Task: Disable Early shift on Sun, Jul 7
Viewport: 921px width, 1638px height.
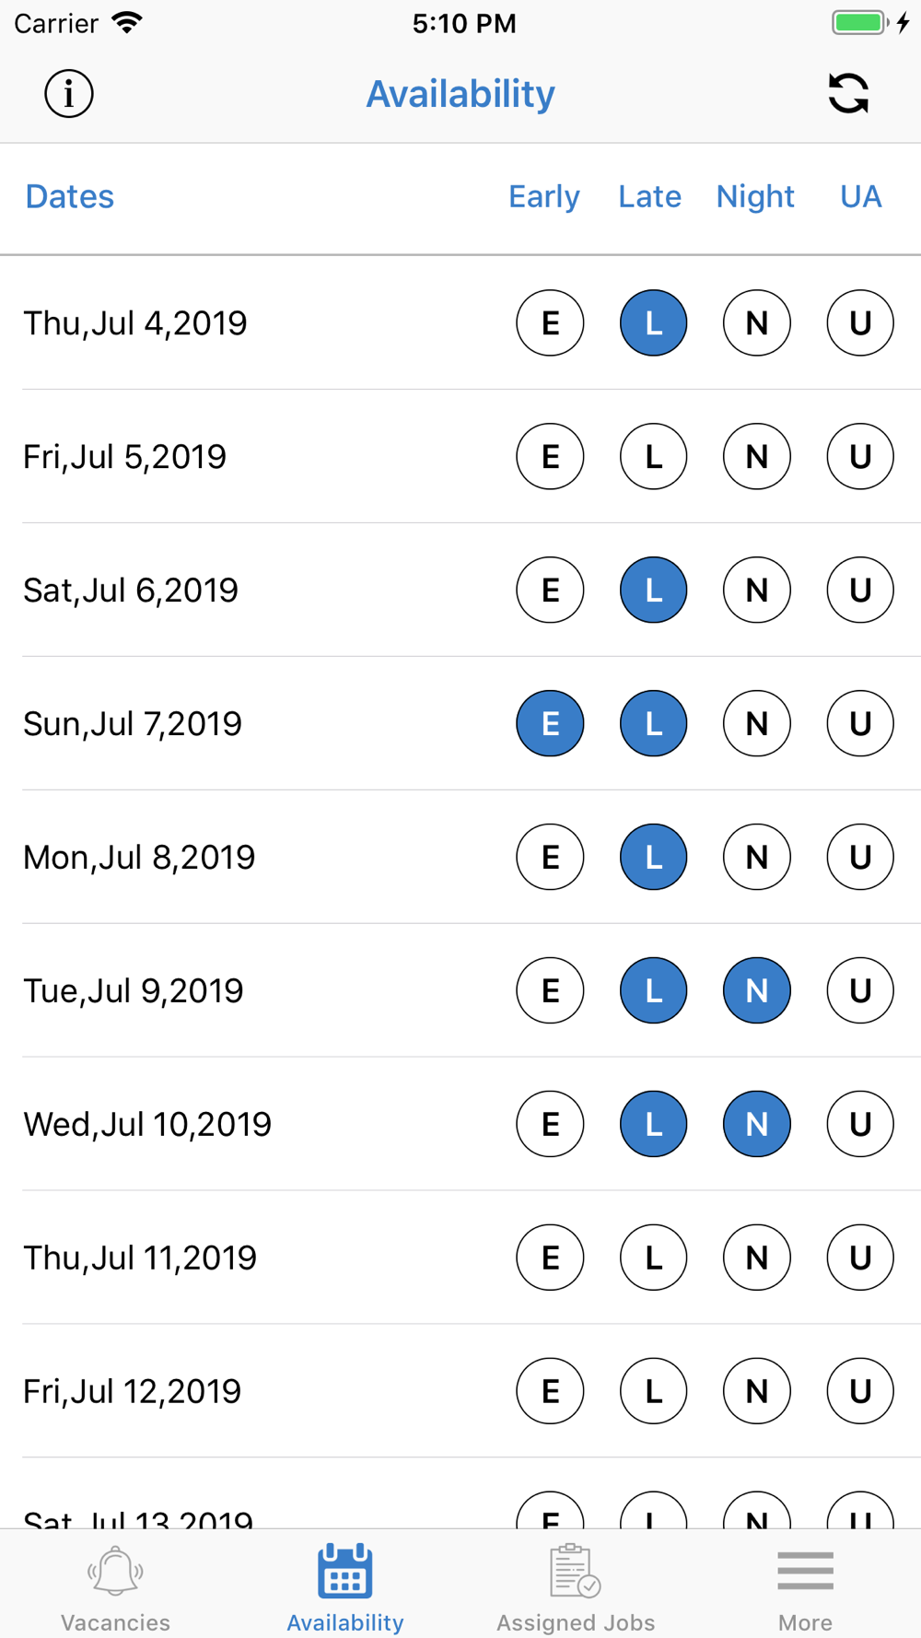Action: pyautogui.click(x=550, y=724)
